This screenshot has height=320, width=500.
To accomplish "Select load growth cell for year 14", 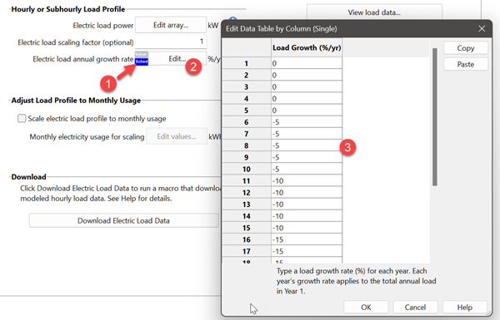I will 307,216.
